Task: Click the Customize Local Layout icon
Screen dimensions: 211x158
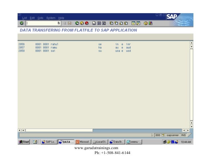Action: 150,23
